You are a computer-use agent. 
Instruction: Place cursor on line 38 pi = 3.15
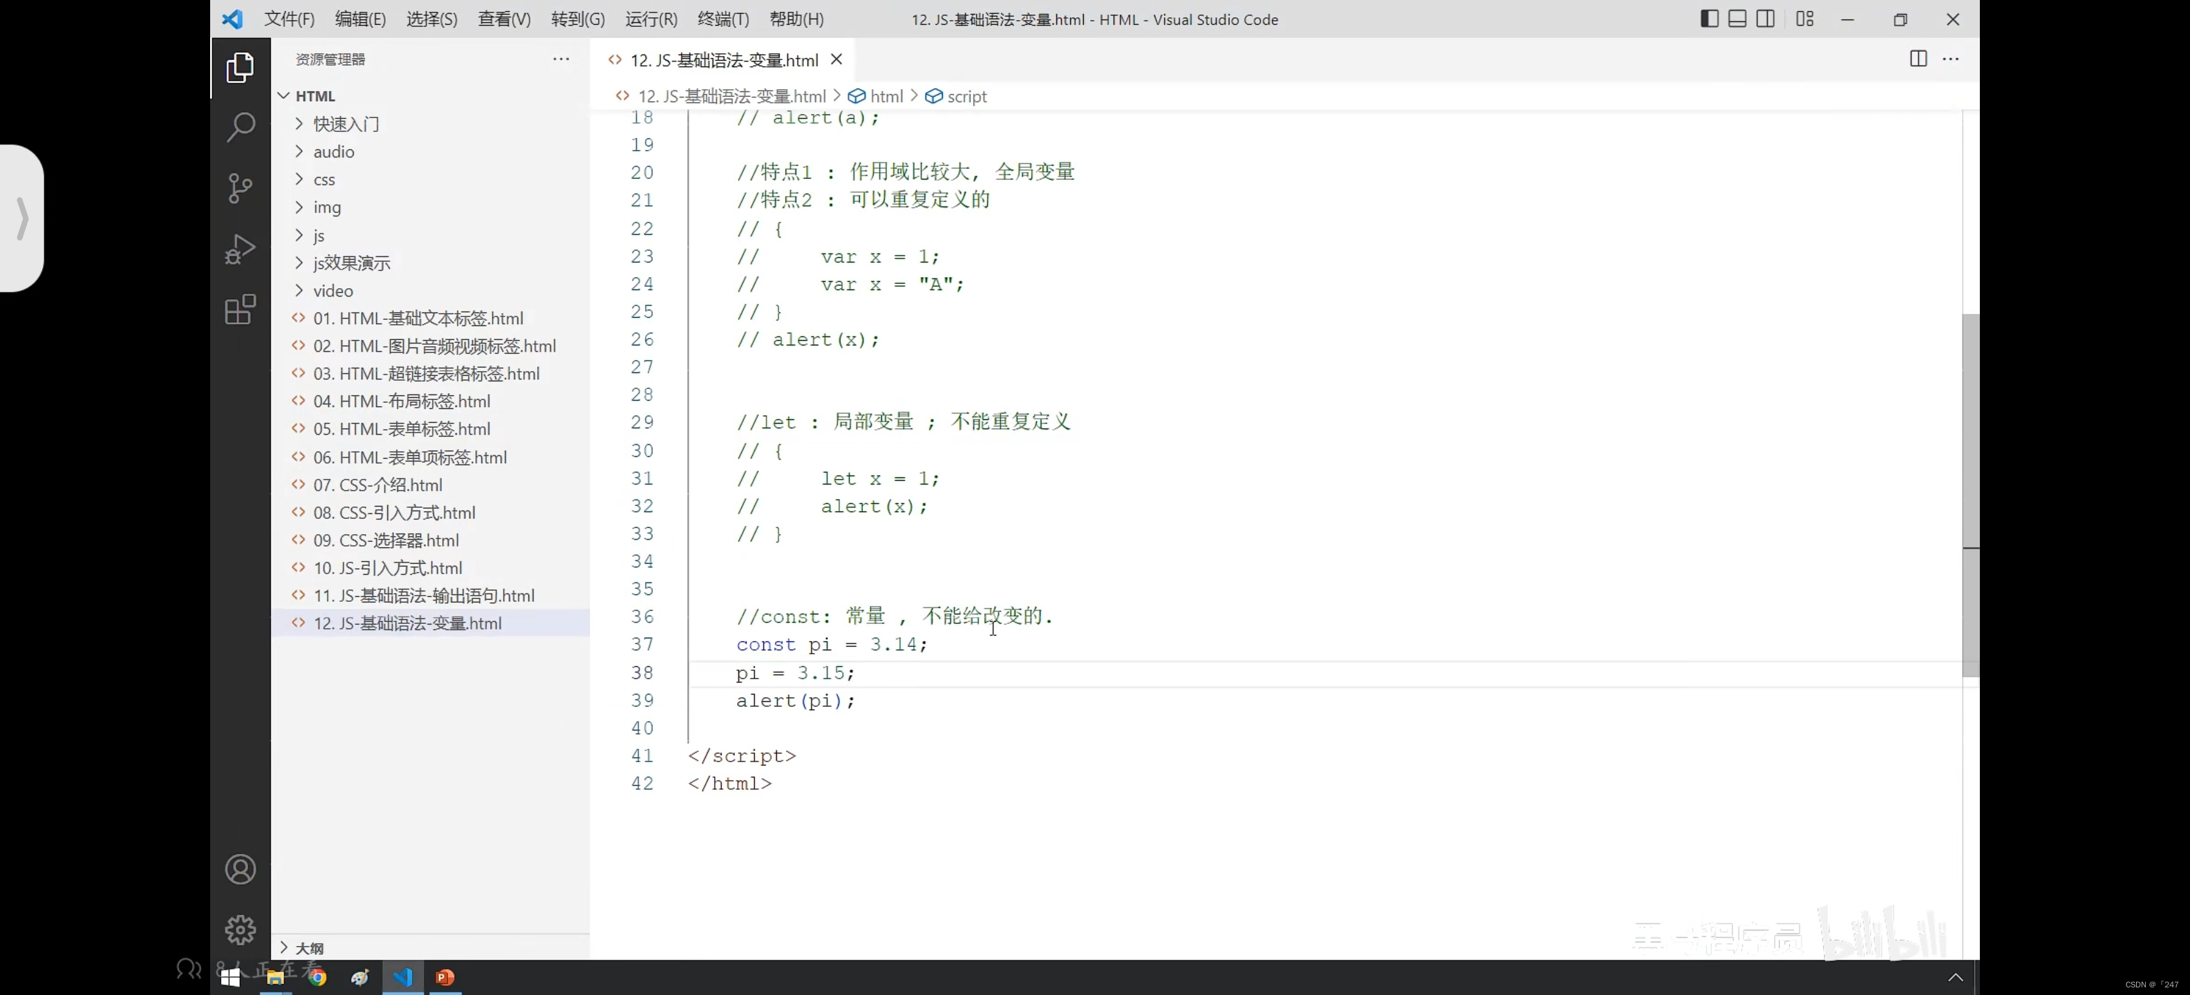[795, 673]
